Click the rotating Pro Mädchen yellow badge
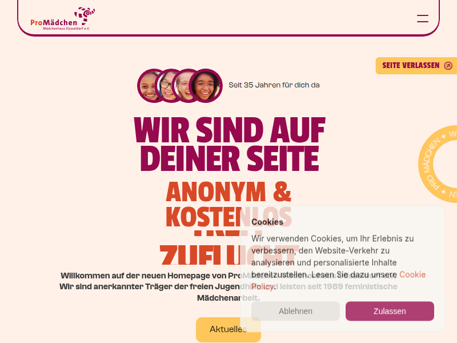457x343 pixels. point(438,164)
